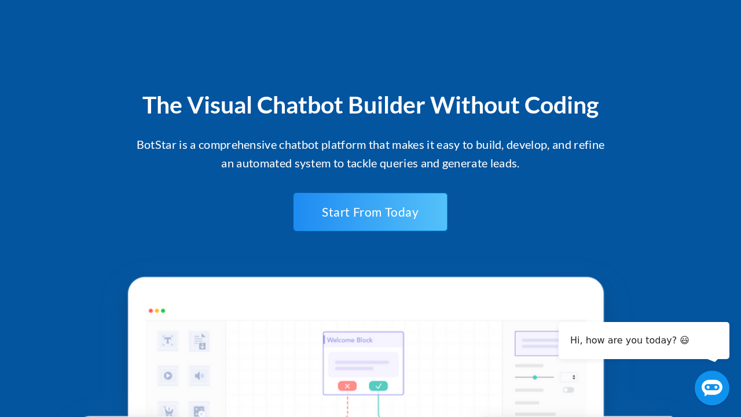
Task: Select the gallery block icon beside the cart
Action: (199, 410)
